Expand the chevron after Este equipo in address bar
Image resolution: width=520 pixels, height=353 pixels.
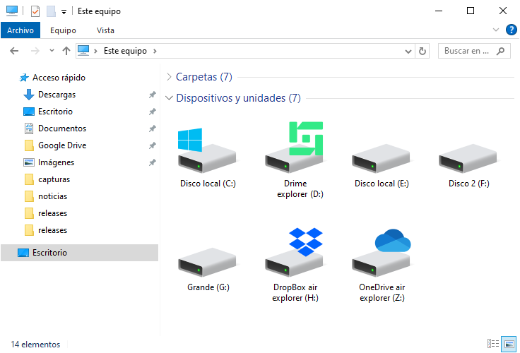pyautogui.click(x=155, y=51)
